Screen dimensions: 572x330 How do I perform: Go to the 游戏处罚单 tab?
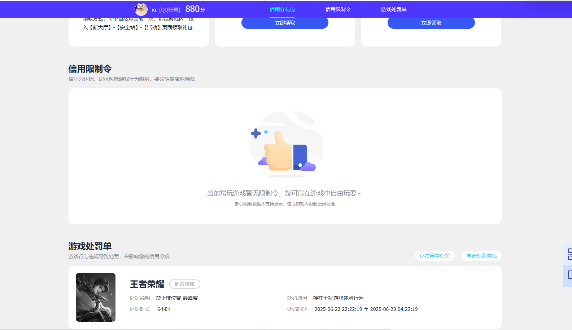pos(394,9)
